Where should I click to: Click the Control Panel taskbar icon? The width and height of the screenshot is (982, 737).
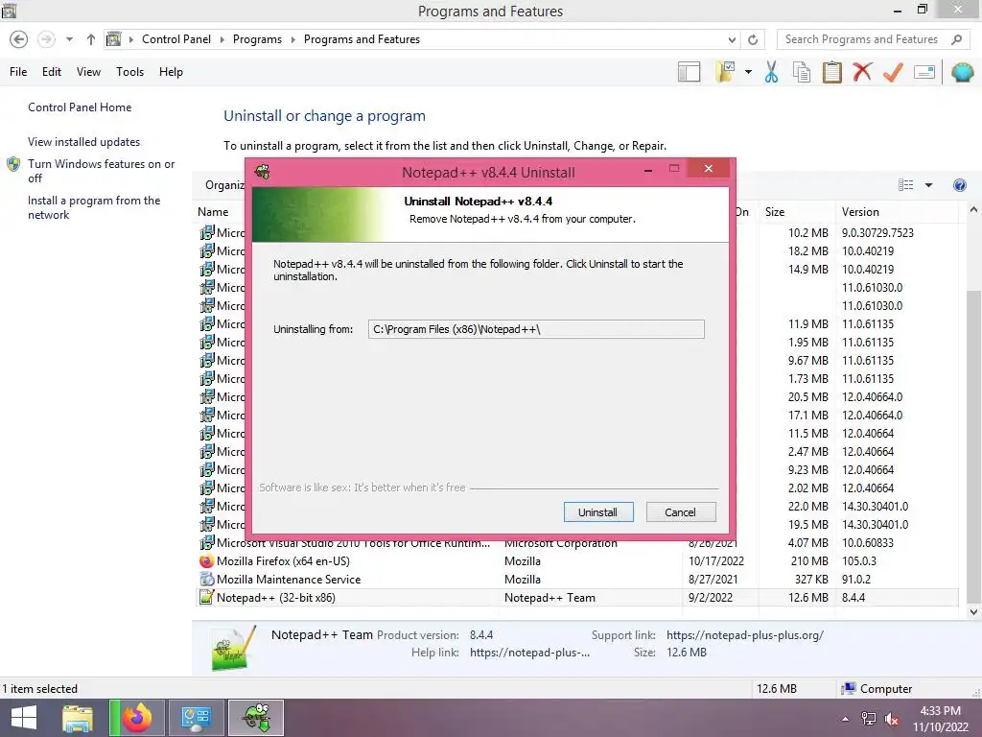[196, 718]
